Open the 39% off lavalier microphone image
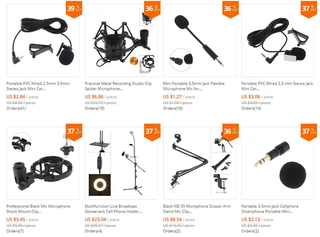 click(43, 40)
